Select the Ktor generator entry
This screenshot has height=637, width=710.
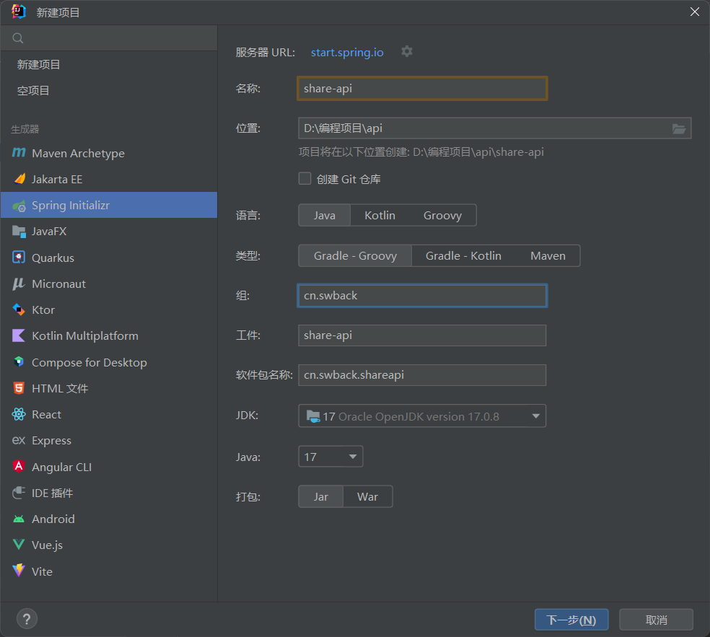(x=109, y=309)
